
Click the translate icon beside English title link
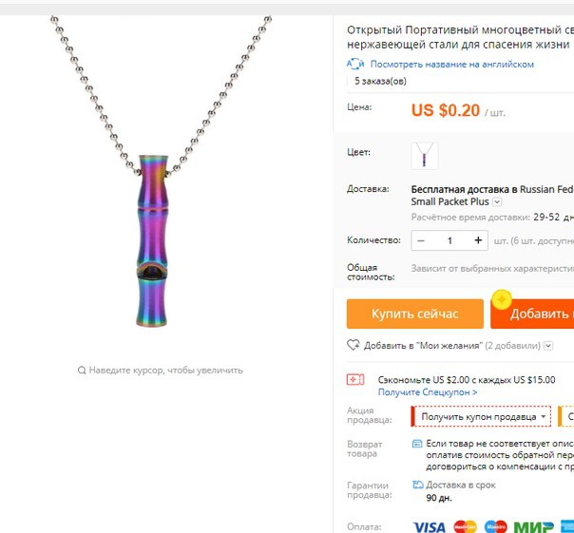coord(355,64)
